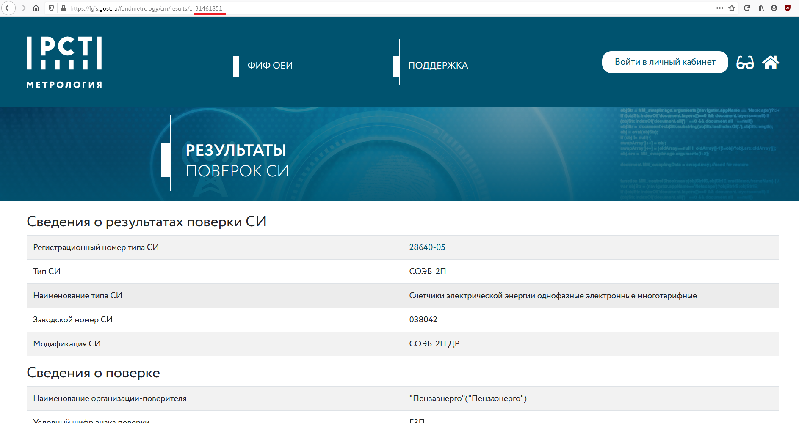Open the uBlock Origin extension icon

(788, 8)
